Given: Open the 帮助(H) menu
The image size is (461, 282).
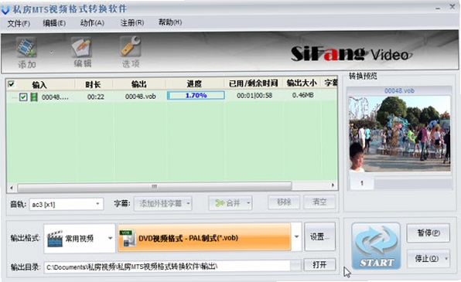Looking at the screenshot, I should tap(170, 22).
